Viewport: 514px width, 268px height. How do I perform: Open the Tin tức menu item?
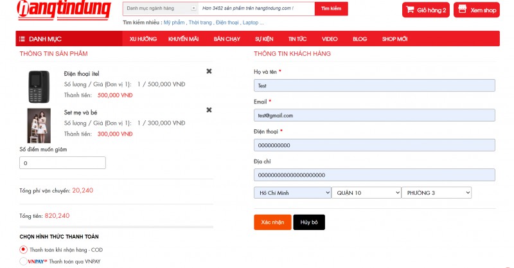click(297, 39)
